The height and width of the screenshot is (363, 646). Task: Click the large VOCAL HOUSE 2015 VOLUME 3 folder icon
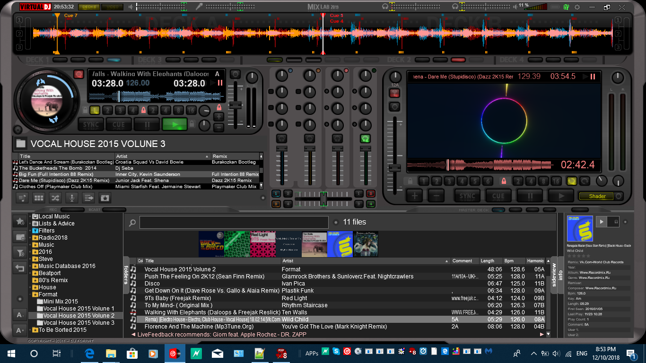click(21, 144)
